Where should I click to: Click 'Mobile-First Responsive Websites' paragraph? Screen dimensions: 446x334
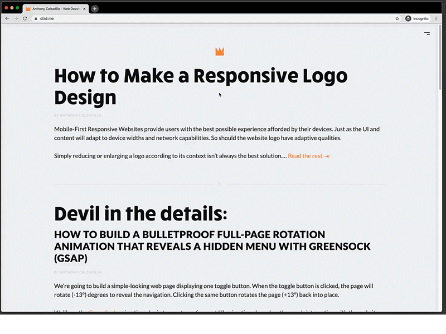click(x=217, y=134)
